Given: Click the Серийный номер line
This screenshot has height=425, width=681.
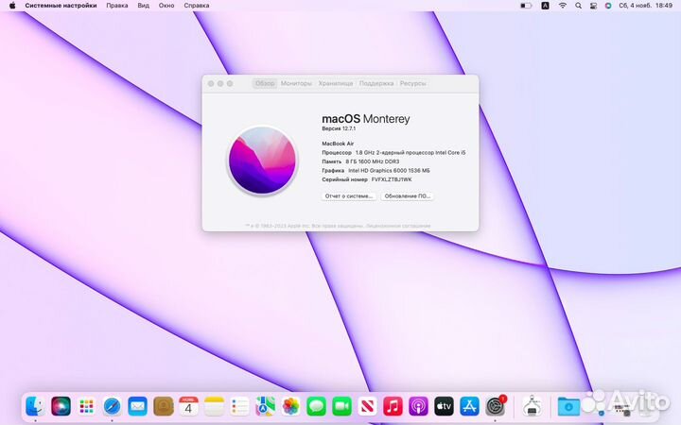Looking at the screenshot, I should coord(367,179).
